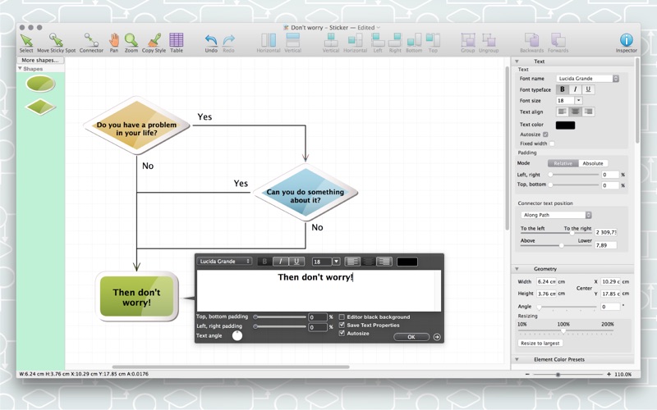
Task: Undo the last action
Action: 211,43
